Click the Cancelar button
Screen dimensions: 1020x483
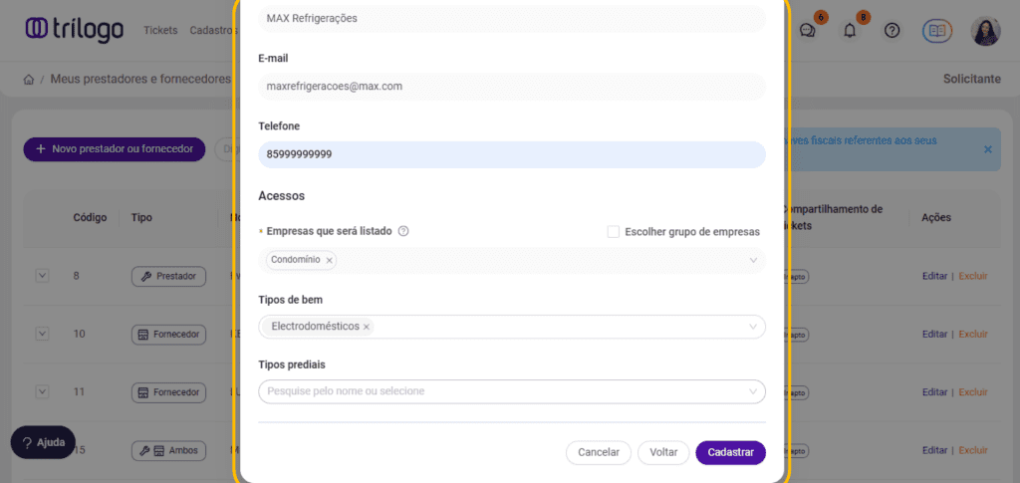tap(599, 452)
